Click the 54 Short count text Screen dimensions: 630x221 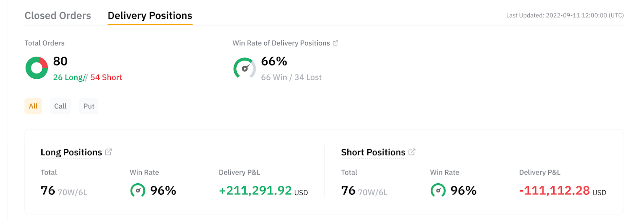pyautogui.click(x=106, y=77)
